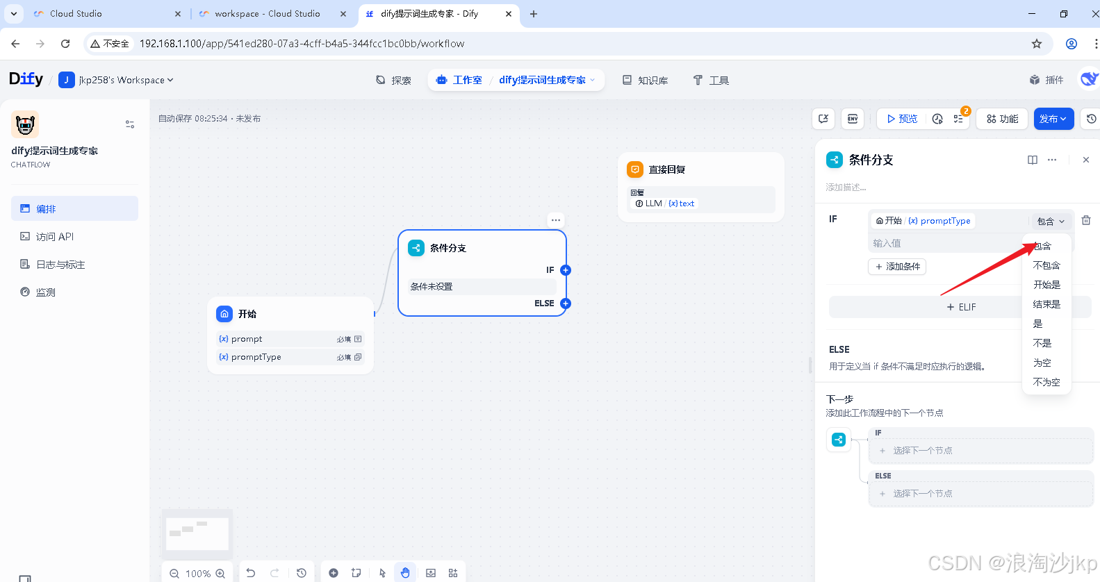The width and height of the screenshot is (1100, 582).
Task: Click the promptType variable selector
Action: [x=924, y=221]
